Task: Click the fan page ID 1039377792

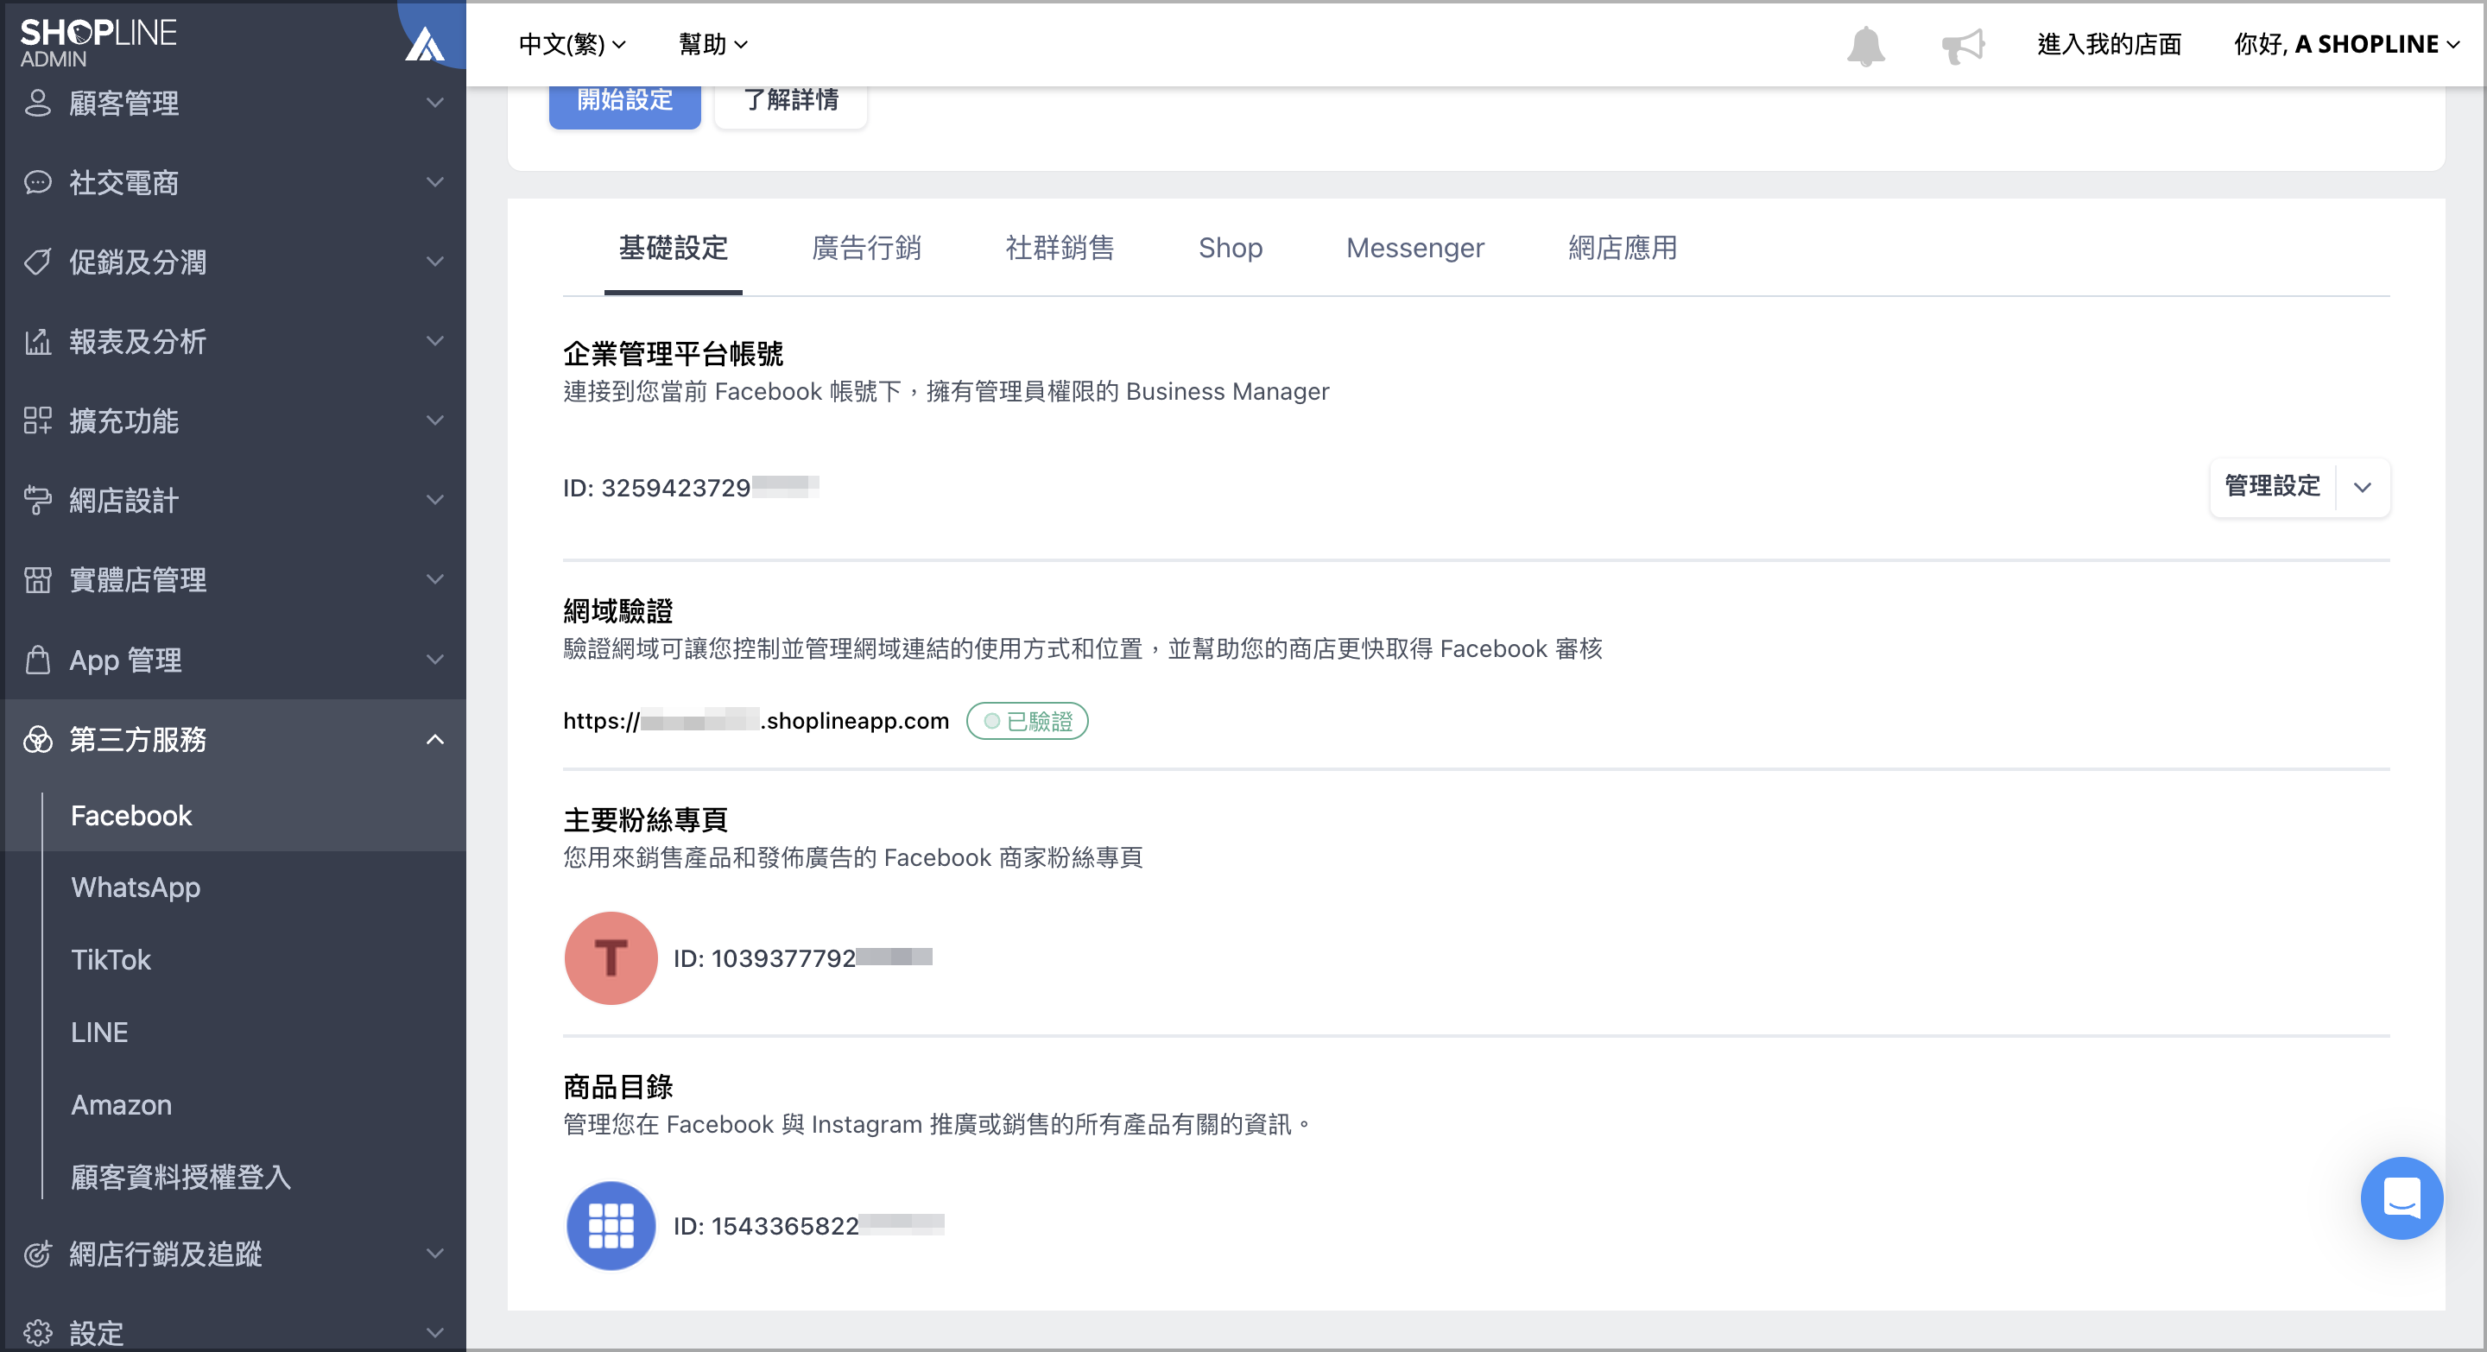Action: click(x=802, y=957)
